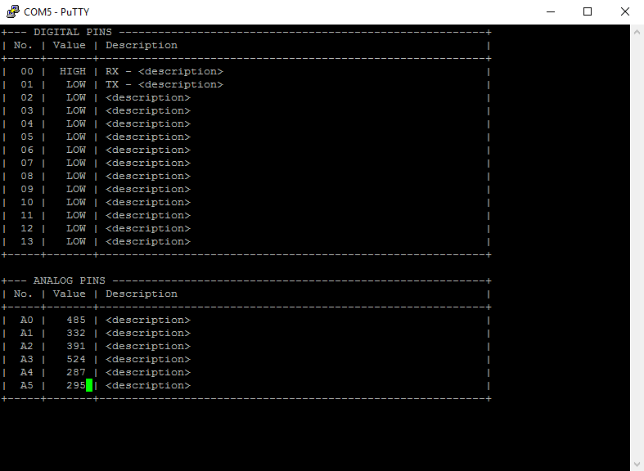Click the description of pin 13

pos(148,242)
